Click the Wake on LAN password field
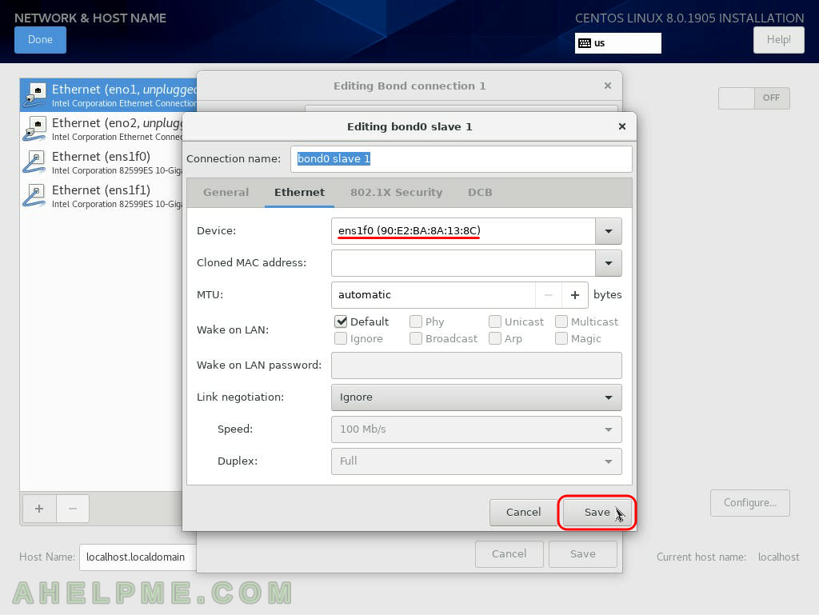This screenshot has width=819, height=615. 477,365
